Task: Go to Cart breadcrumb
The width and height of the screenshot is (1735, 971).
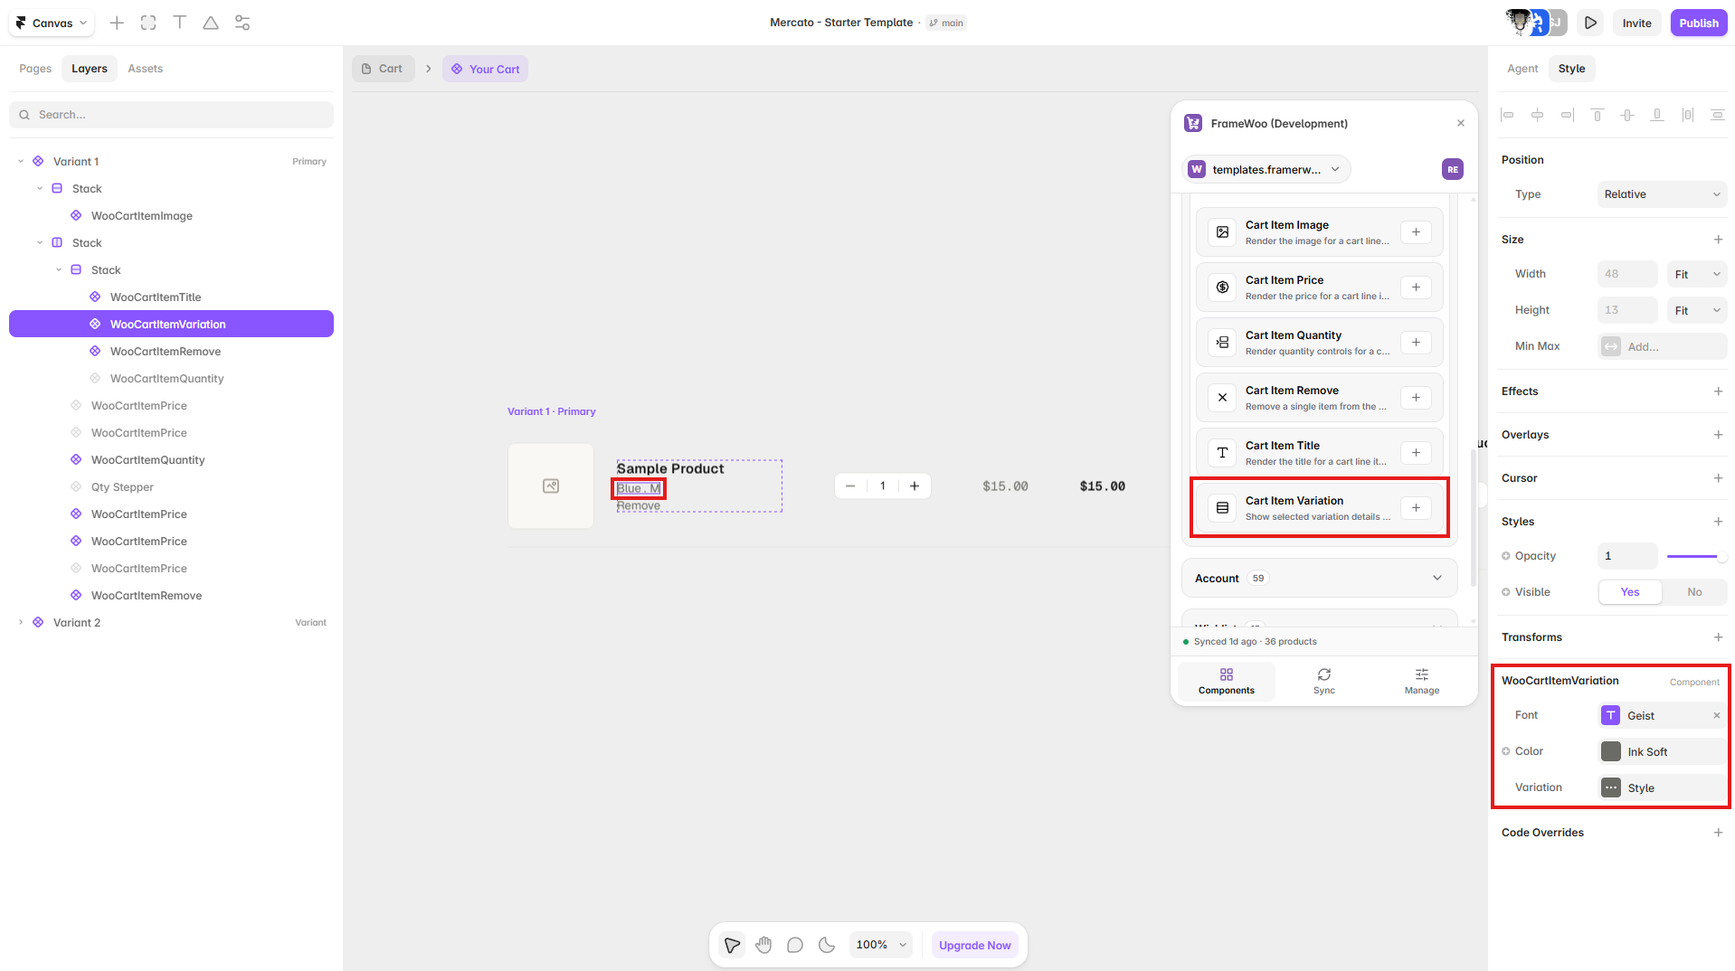Action: point(383,69)
